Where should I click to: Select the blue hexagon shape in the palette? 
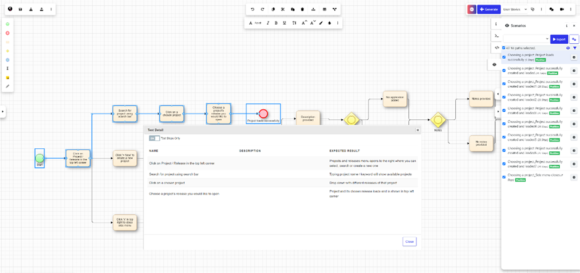coord(7,59)
